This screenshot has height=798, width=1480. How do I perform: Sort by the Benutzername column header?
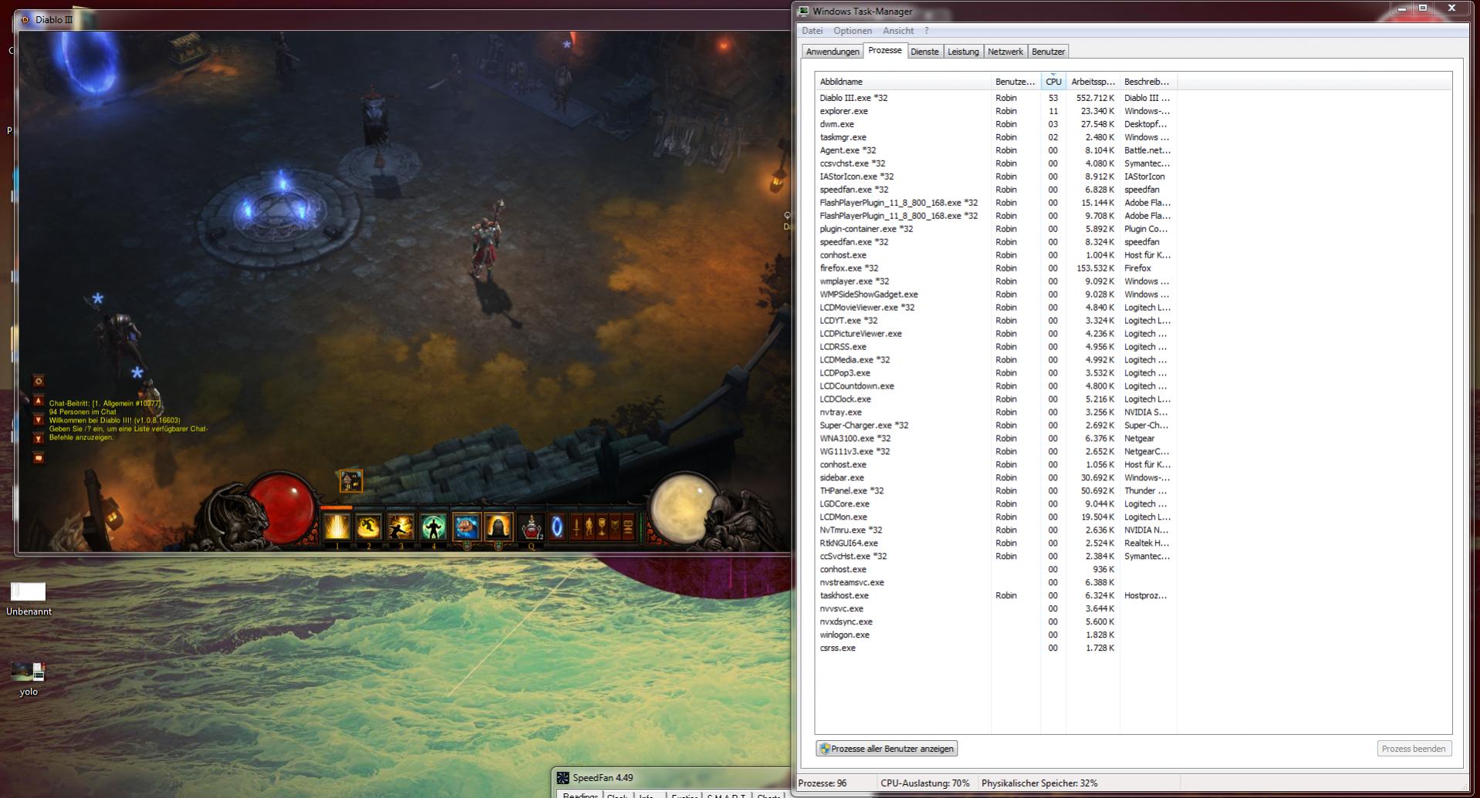pyautogui.click(x=1015, y=82)
